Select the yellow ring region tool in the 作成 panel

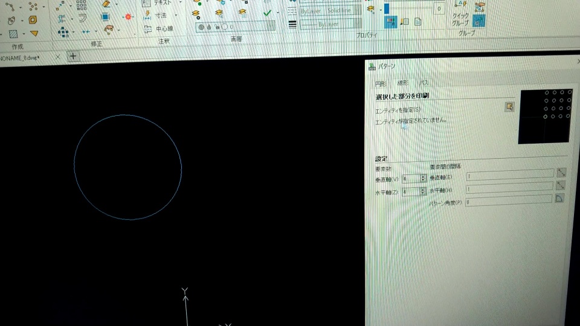tap(33, 19)
